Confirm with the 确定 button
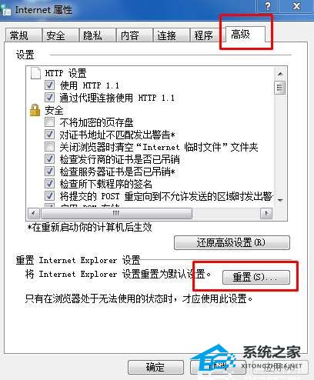The image size is (314, 380). coord(155,367)
